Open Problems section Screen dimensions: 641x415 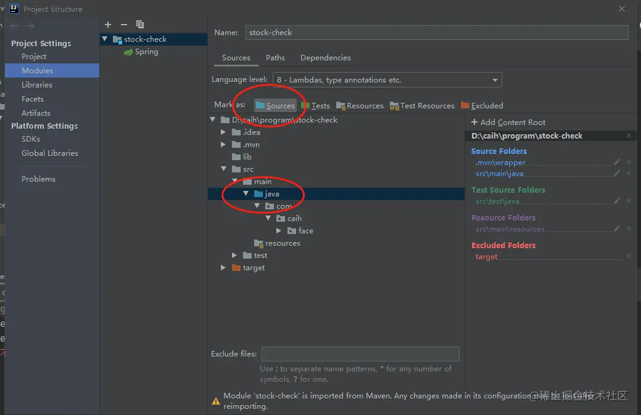tap(38, 179)
